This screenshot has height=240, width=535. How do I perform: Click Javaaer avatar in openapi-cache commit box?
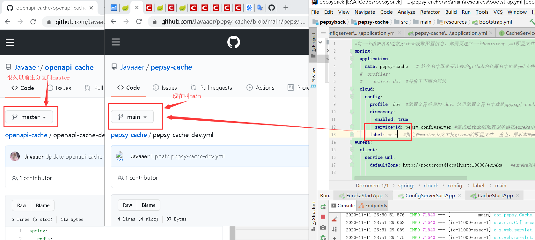pos(15,156)
